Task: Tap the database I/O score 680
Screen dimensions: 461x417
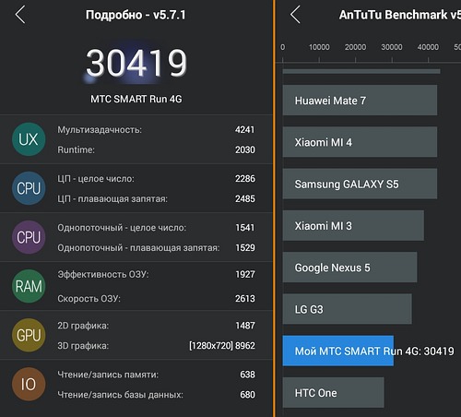Action: (247, 395)
